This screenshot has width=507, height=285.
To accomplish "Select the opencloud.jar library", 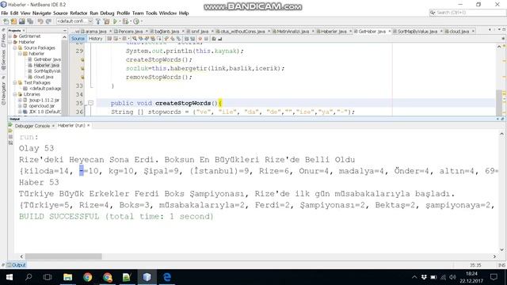I will tap(39, 106).
